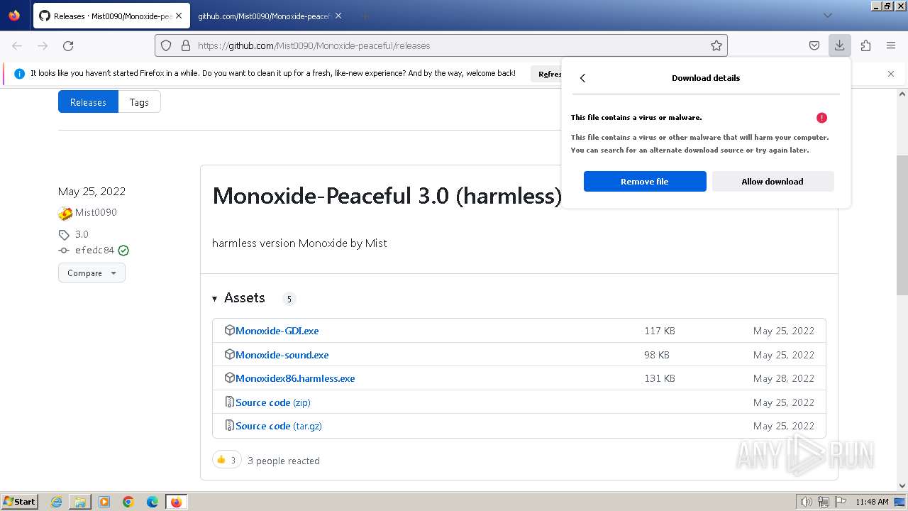Click the Action Center flag tray icon
The width and height of the screenshot is (908, 511).
point(841,502)
